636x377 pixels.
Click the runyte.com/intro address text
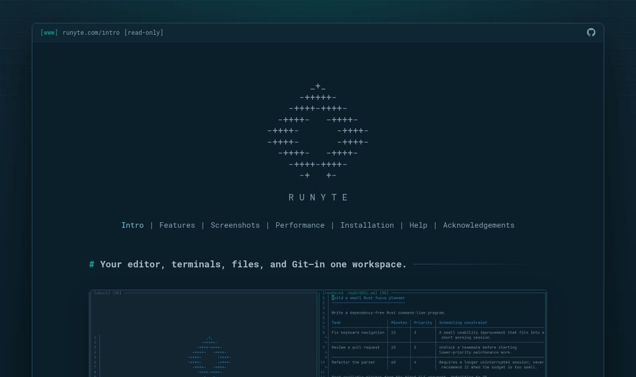91,33
